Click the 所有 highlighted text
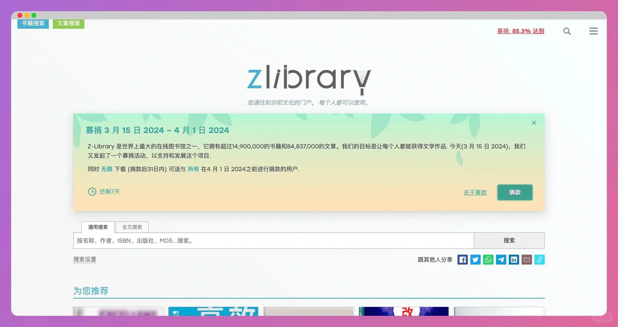This screenshot has width=618, height=327. (193, 169)
